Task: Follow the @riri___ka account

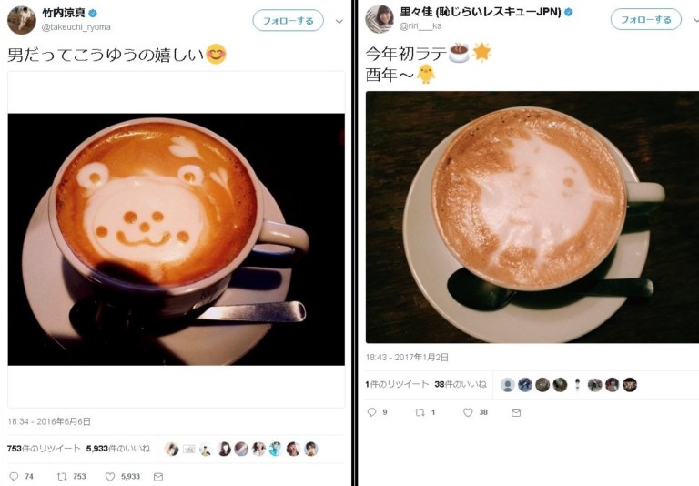Action: coord(646,20)
